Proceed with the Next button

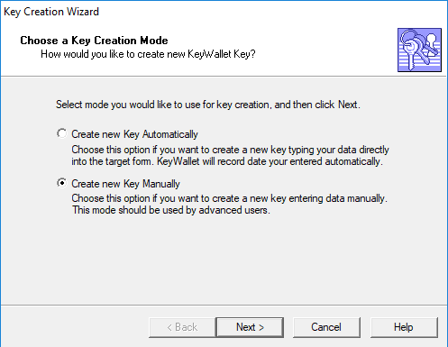(250, 327)
